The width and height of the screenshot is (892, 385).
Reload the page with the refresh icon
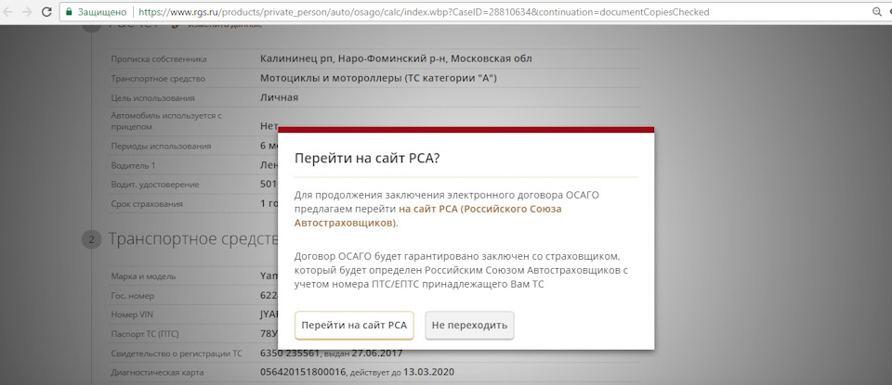point(46,11)
